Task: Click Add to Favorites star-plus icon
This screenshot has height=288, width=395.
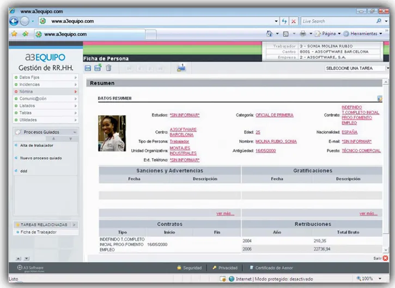Action: [x=26, y=33]
